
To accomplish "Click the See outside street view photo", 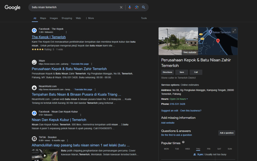I will [x=178, y=41].
